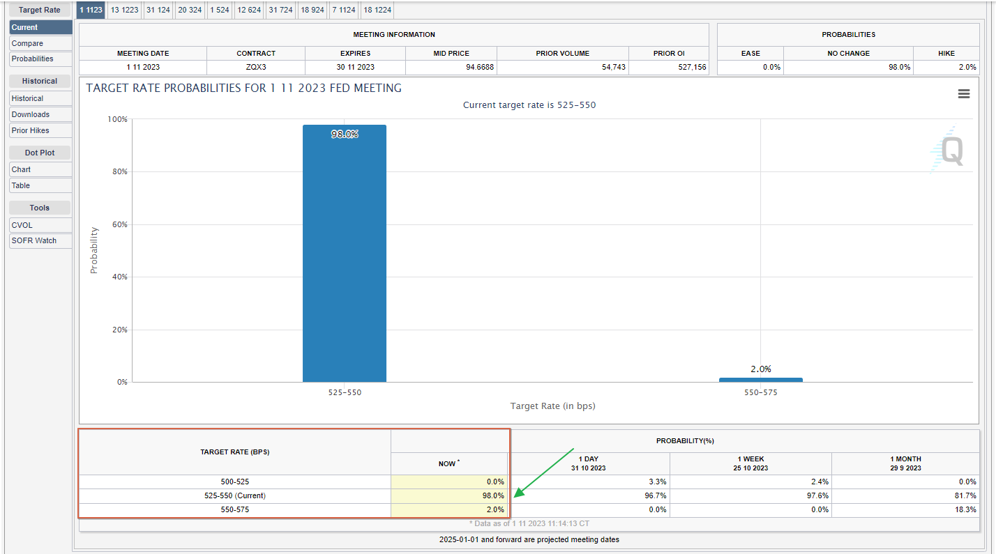Switch to the 31 124 meeting tab

click(158, 10)
